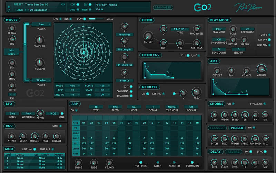
Task: Click the VEL>VOL knob
Action: [x=246, y=71]
